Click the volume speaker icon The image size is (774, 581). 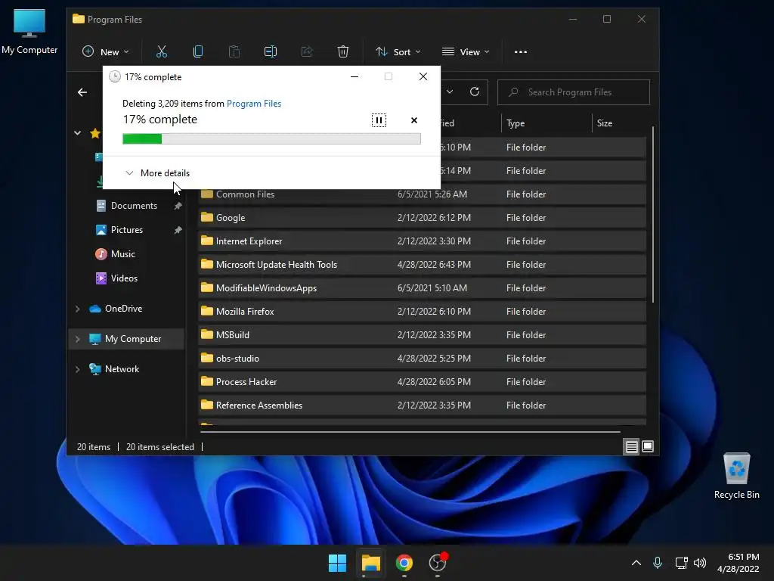coord(699,563)
